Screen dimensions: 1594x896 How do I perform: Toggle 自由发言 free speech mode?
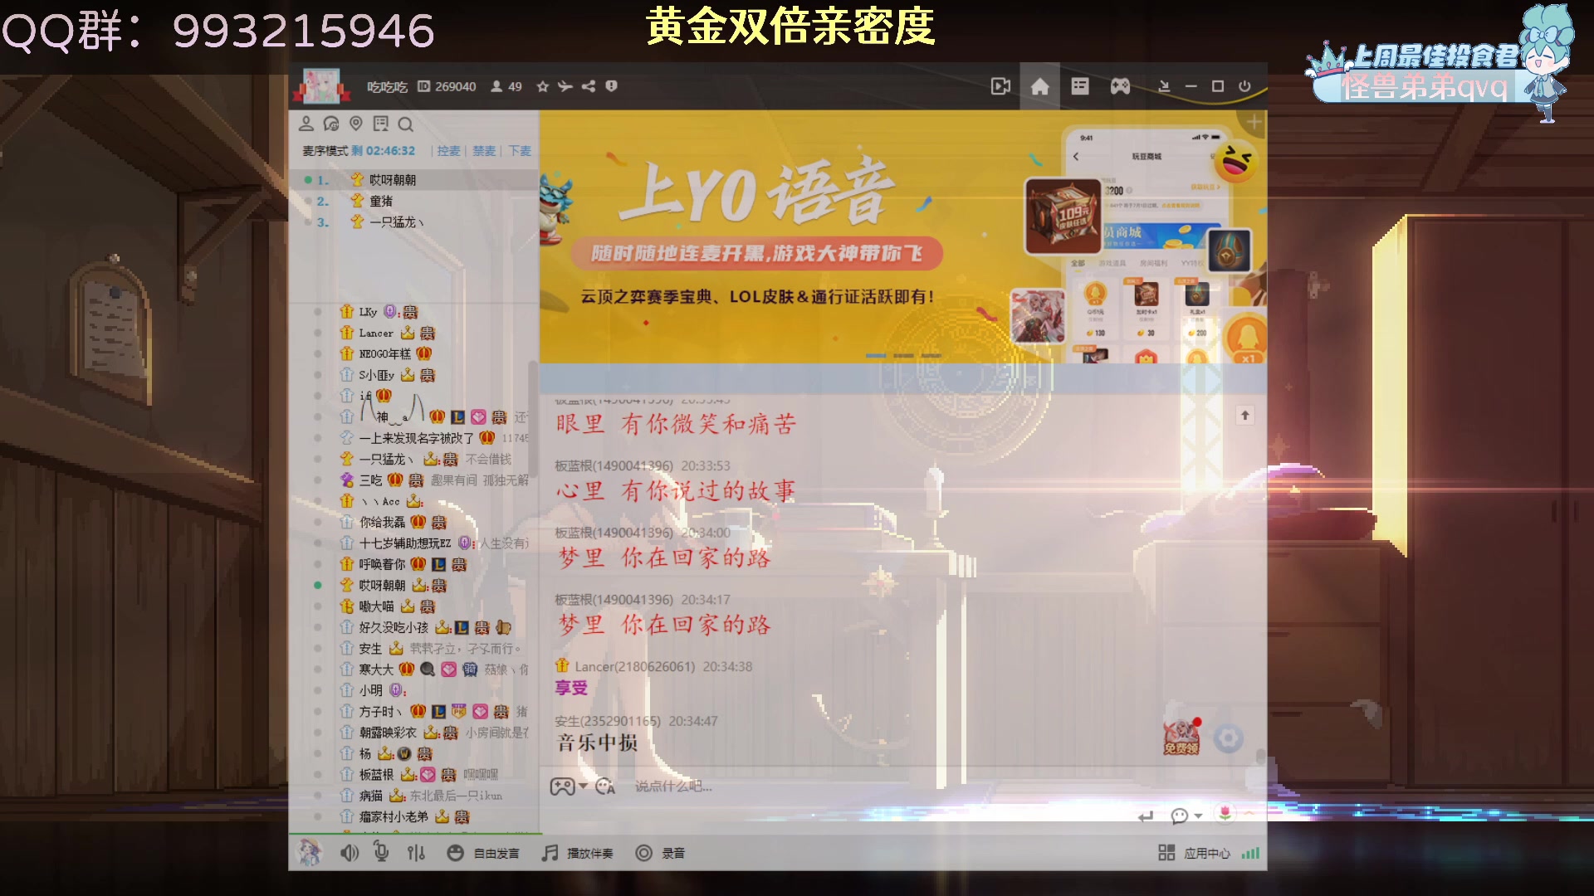tap(483, 853)
